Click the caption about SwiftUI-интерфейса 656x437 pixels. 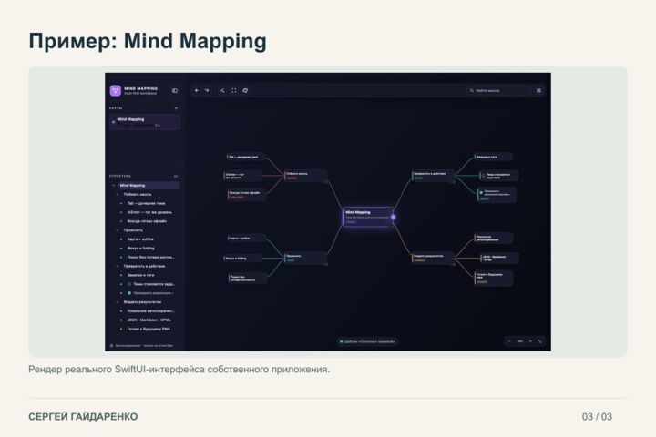pos(179,370)
